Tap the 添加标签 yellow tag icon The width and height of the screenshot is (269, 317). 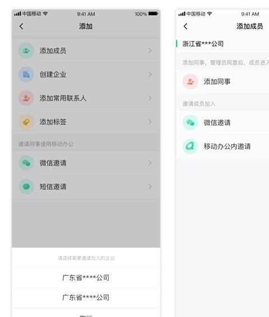[26, 122]
